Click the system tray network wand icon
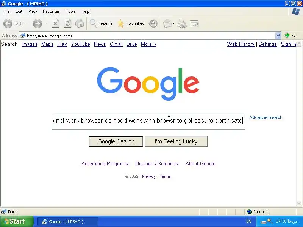 [x=267, y=221]
